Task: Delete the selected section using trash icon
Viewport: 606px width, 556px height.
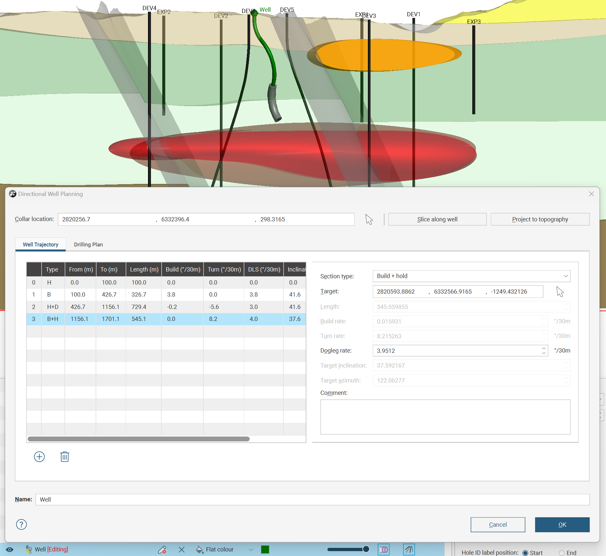Action: point(64,457)
